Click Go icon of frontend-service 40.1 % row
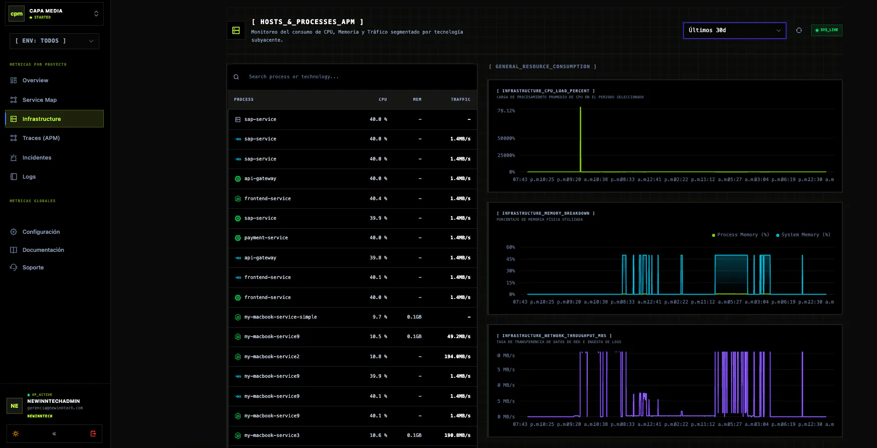 point(238,277)
